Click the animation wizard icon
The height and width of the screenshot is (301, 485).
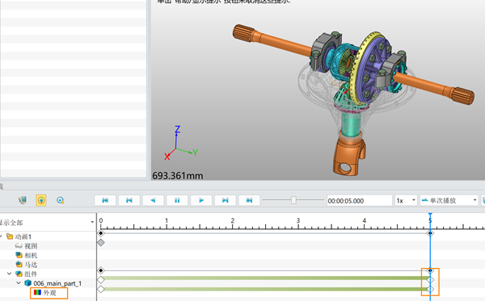point(23,200)
